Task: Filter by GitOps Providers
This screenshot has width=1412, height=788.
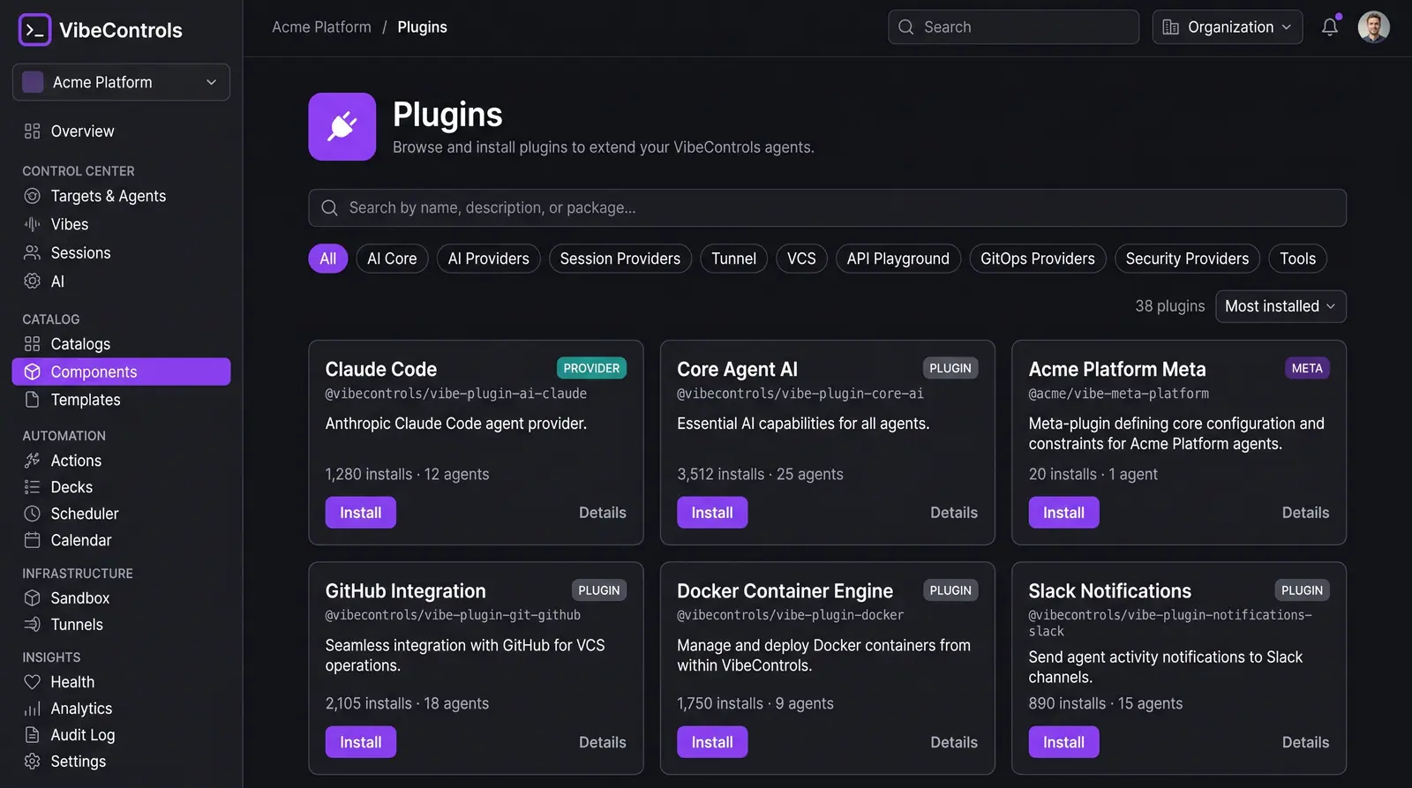Action: click(x=1038, y=259)
